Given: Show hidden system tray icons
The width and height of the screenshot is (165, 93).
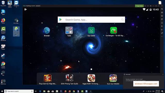Looking at the screenshot, I should coord(147,91).
